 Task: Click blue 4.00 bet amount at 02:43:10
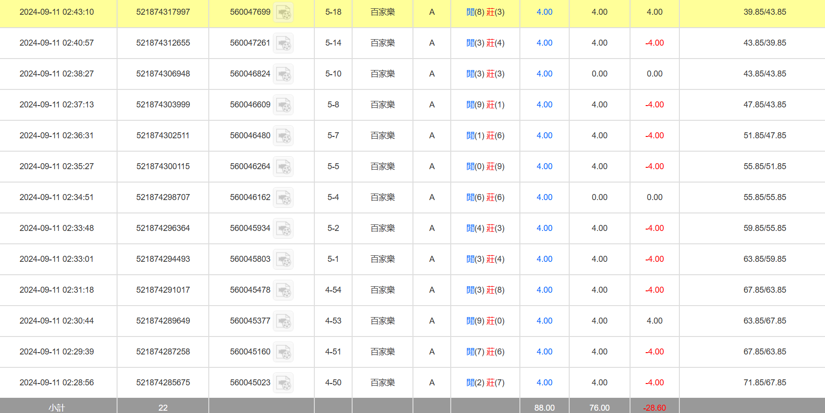pos(544,12)
